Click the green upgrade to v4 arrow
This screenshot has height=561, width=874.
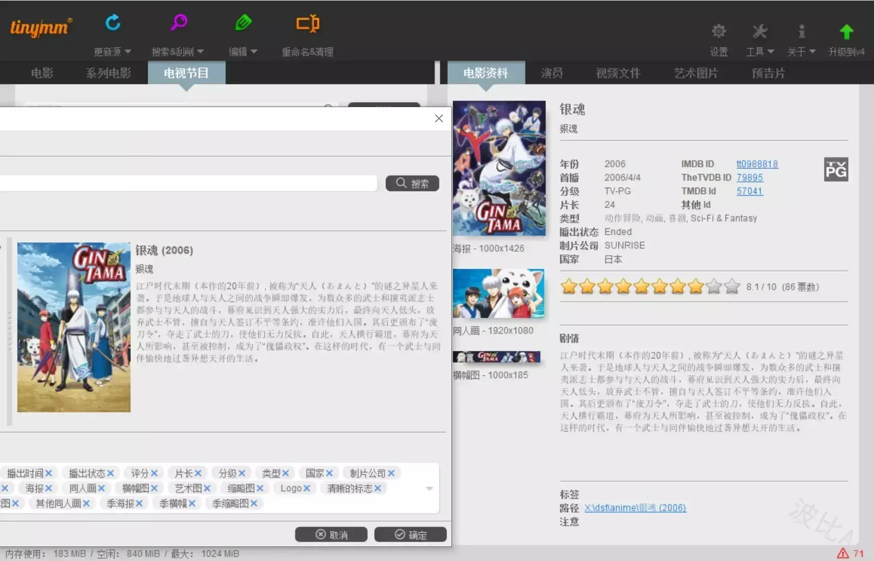[847, 32]
